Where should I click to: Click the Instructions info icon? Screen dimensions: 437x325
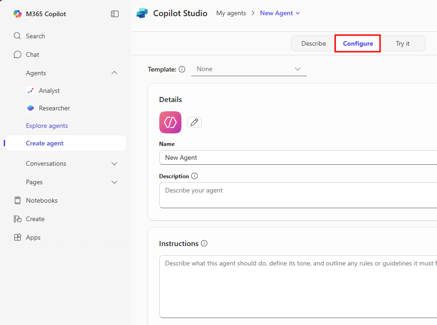coord(204,243)
